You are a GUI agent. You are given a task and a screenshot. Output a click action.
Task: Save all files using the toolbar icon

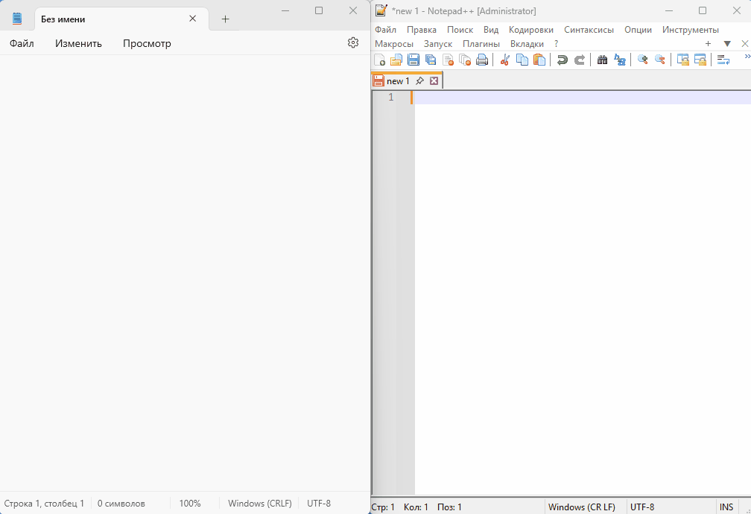(x=431, y=60)
